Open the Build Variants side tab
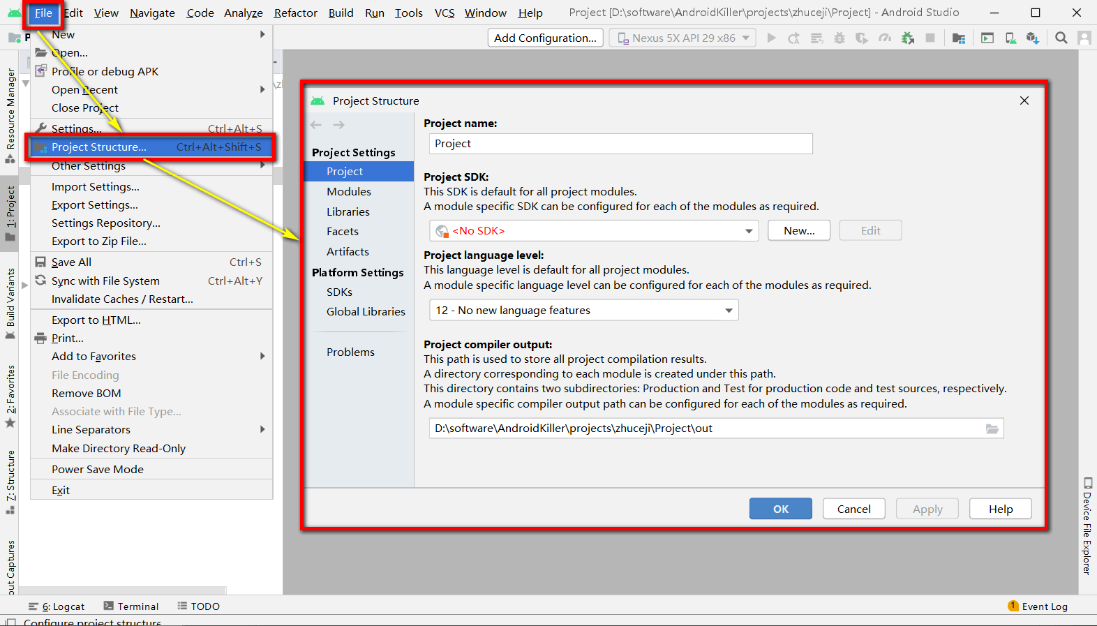The height and width of the screenshot is (626, 1097). click(x=10, y=304)
